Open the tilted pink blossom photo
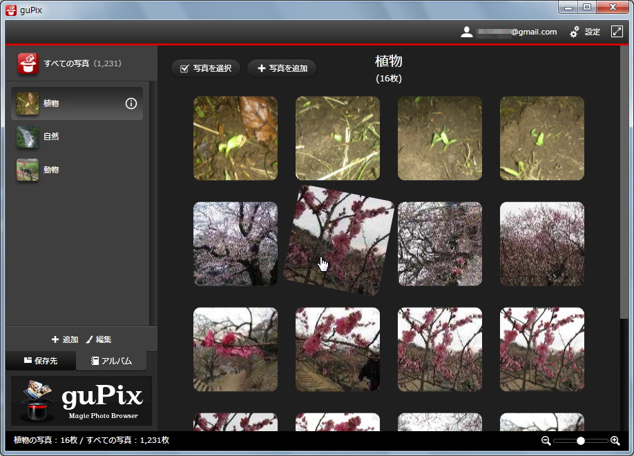634x456 pixels. tap(338, 240)
